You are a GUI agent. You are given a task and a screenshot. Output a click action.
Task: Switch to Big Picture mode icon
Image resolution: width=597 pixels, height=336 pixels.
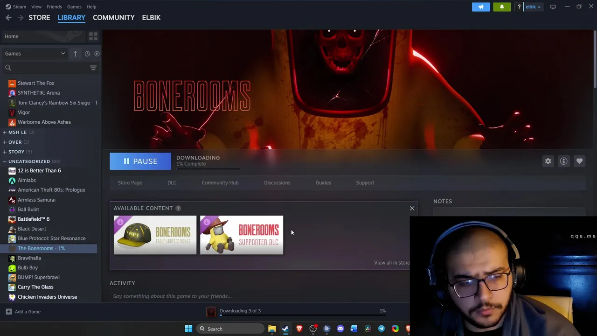click(553, 7)
